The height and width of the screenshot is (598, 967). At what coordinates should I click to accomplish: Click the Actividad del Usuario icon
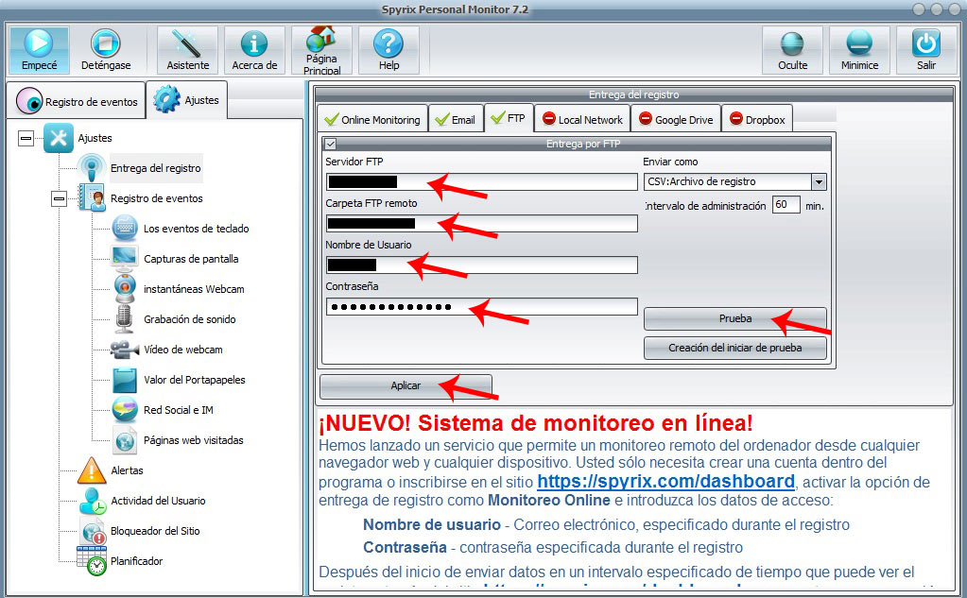[93, 501]
